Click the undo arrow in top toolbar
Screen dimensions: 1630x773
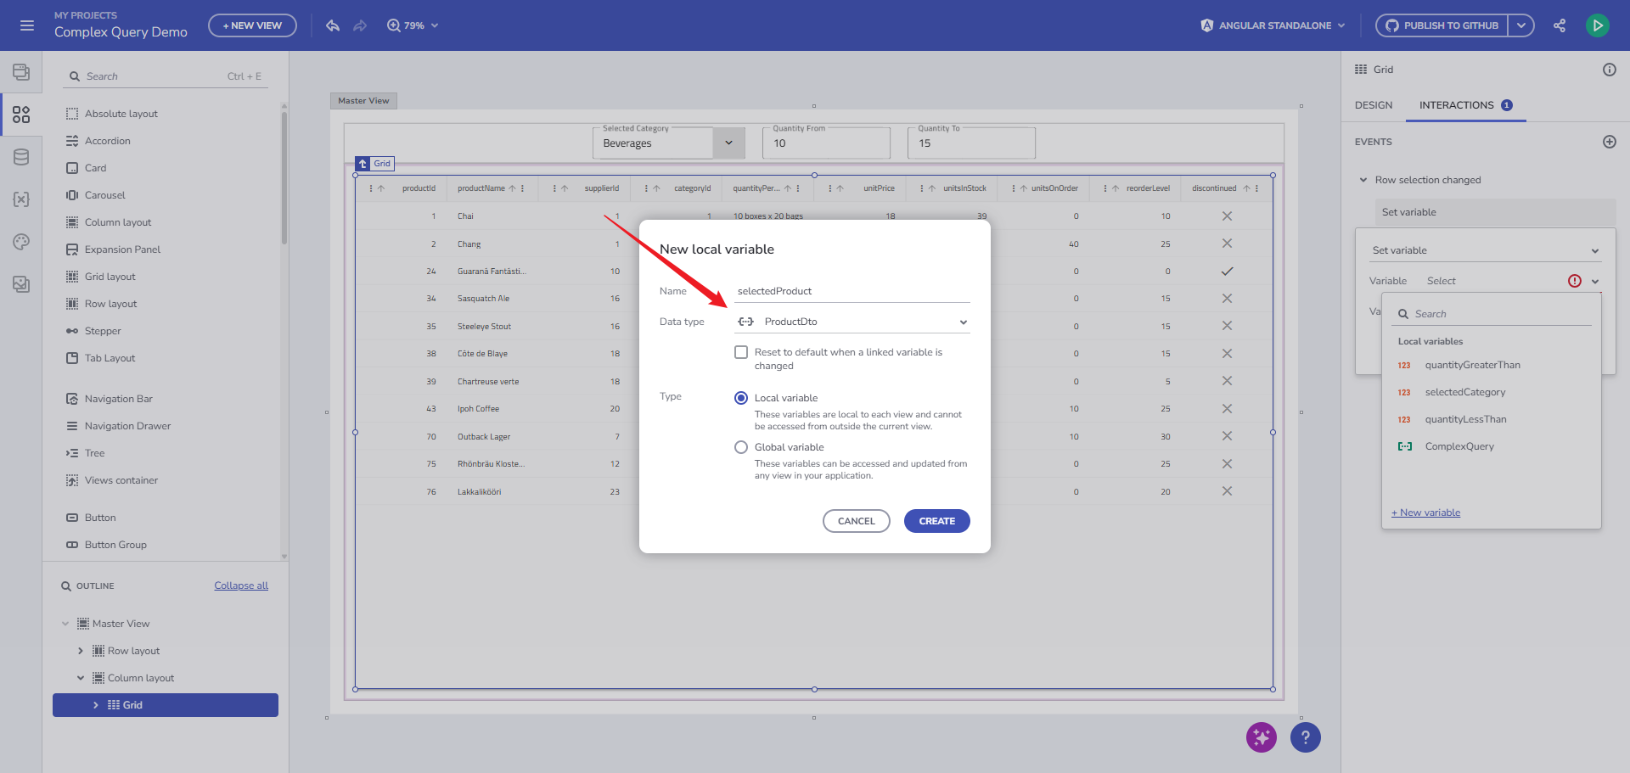coord(333,25)
